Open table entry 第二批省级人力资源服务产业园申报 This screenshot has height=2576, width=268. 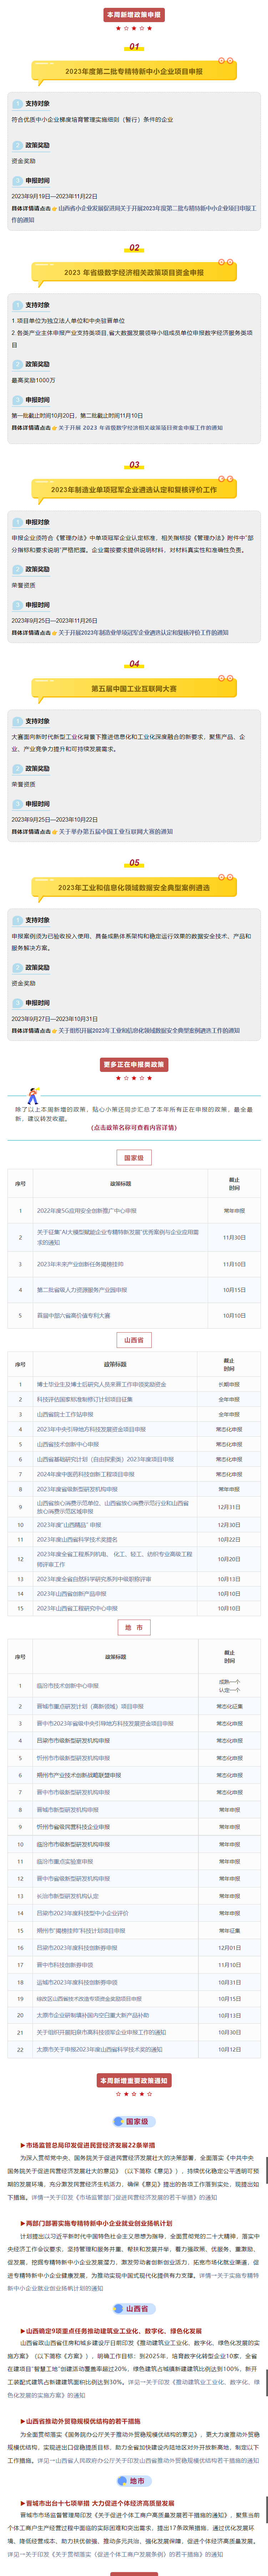(82, 1290)
